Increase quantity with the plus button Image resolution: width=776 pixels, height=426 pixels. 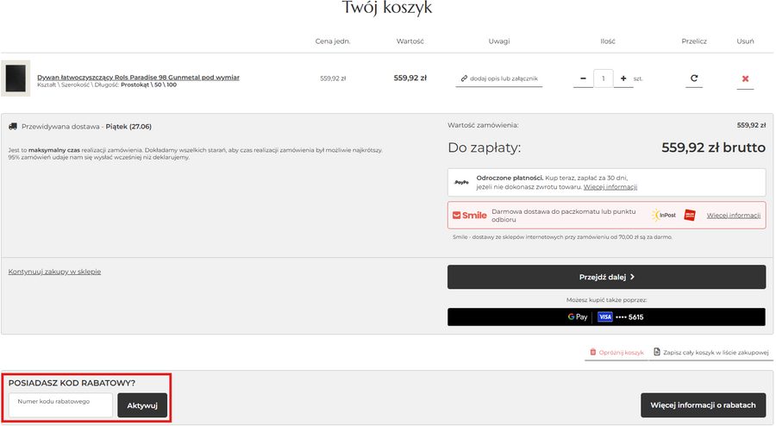click(x=623, y=78)
